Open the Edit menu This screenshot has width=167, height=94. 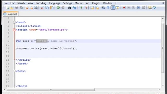point(13,3)
